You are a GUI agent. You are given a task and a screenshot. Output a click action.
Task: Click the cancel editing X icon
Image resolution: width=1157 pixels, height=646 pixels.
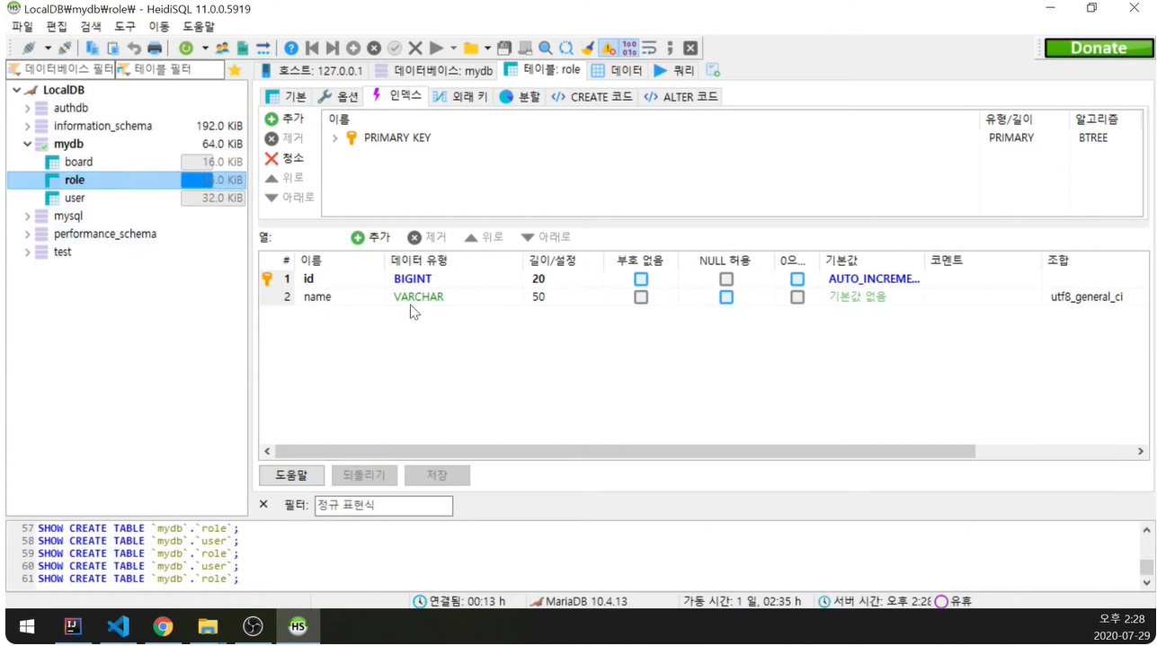(x=415, y=48)
